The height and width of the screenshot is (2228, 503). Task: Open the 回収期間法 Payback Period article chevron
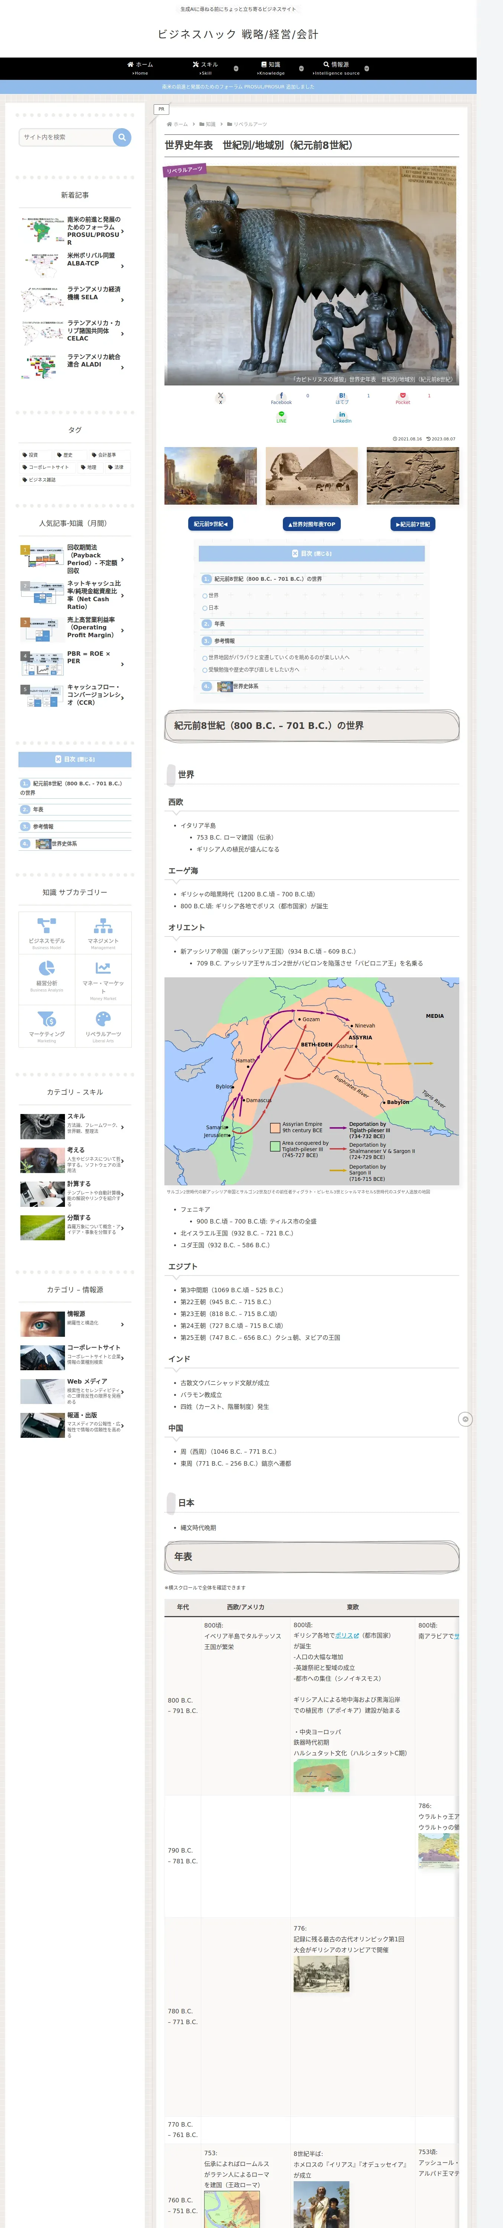click(x=123, y=560)
